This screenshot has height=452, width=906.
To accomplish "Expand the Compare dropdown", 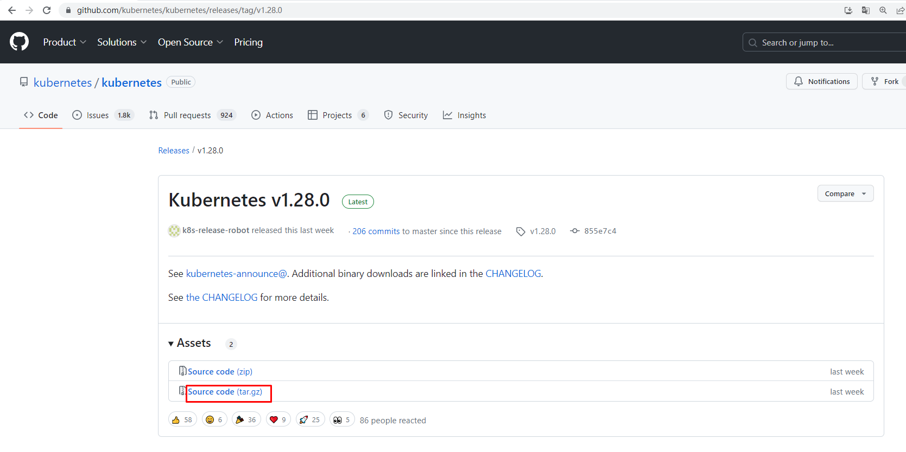I will [845, 193].
